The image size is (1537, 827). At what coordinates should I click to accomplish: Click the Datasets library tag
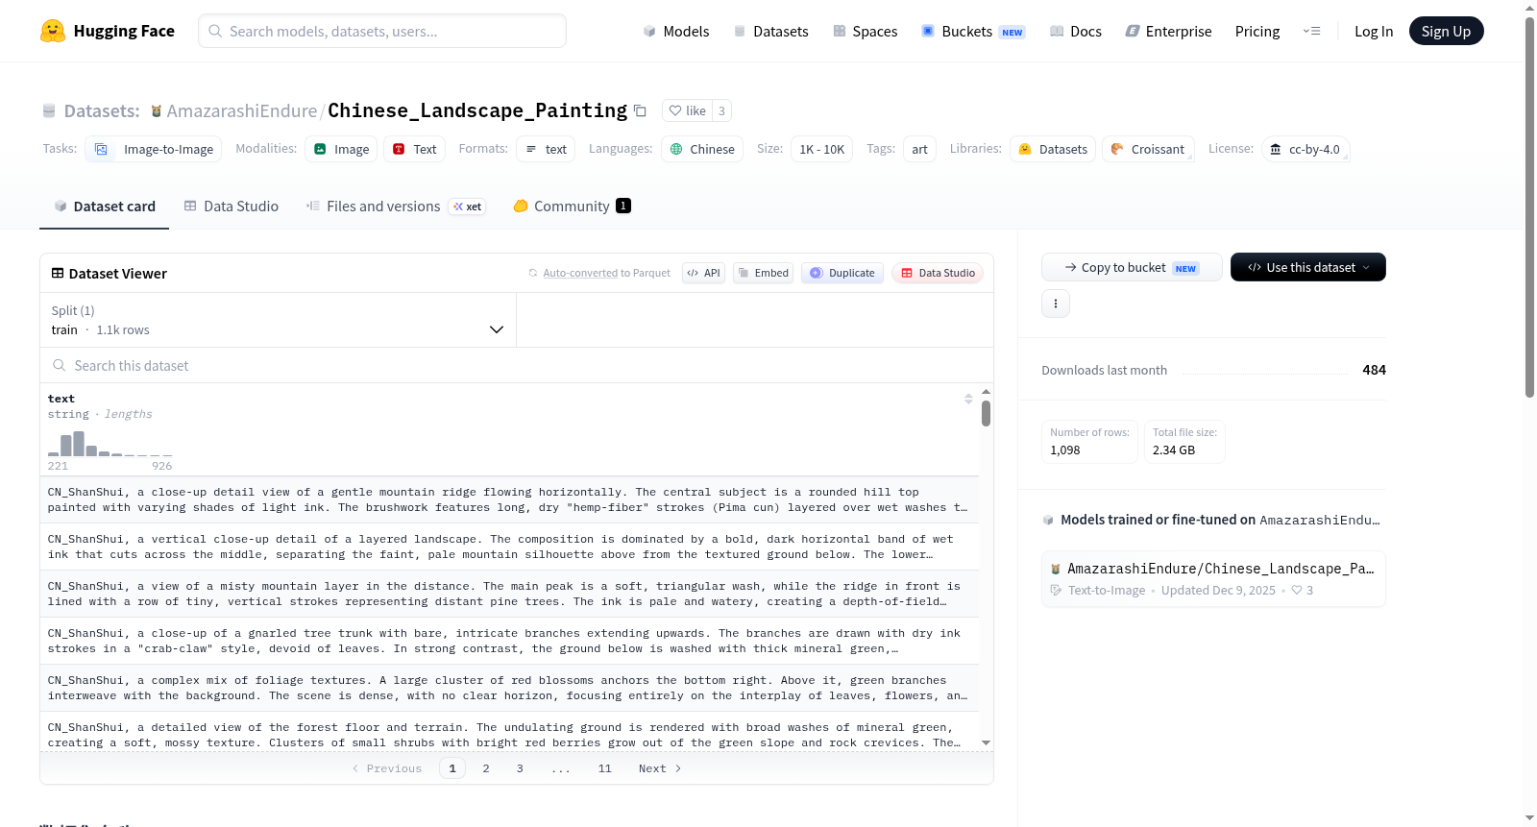(x=1053, y=149)
